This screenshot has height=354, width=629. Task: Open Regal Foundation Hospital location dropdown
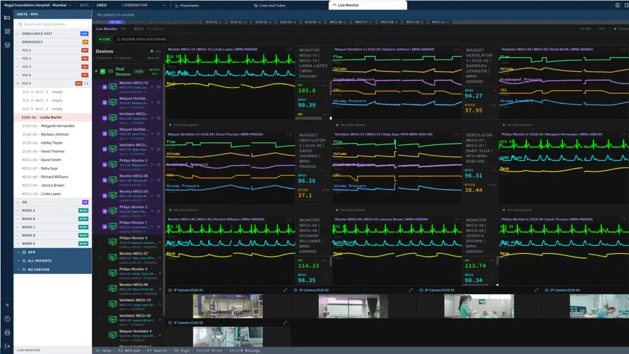37,5
